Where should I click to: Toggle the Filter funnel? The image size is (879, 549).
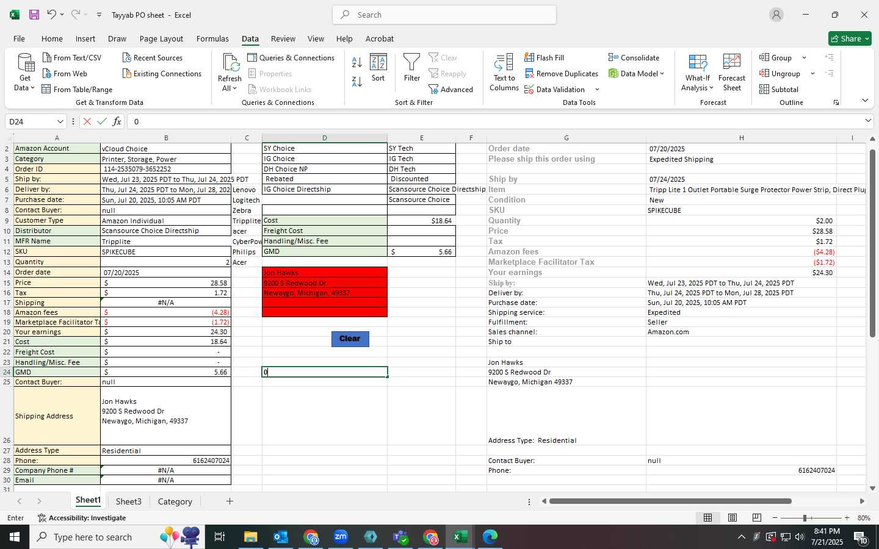click(412, 68)
